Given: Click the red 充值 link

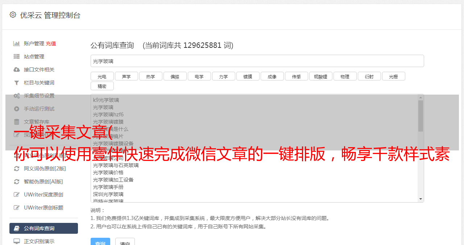Looking at the screenshot, I should point(51,43).
